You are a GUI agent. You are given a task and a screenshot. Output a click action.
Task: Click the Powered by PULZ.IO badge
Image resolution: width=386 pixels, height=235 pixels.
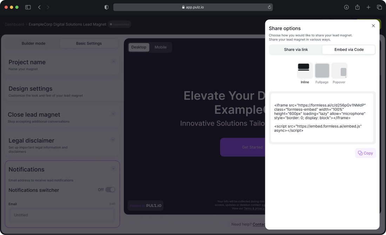[x=146, y=206]
